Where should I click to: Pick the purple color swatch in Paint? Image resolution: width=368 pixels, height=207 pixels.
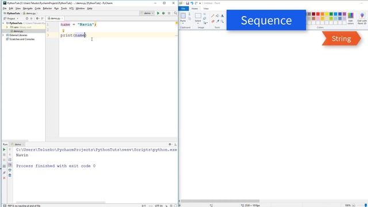pos(344,14)
